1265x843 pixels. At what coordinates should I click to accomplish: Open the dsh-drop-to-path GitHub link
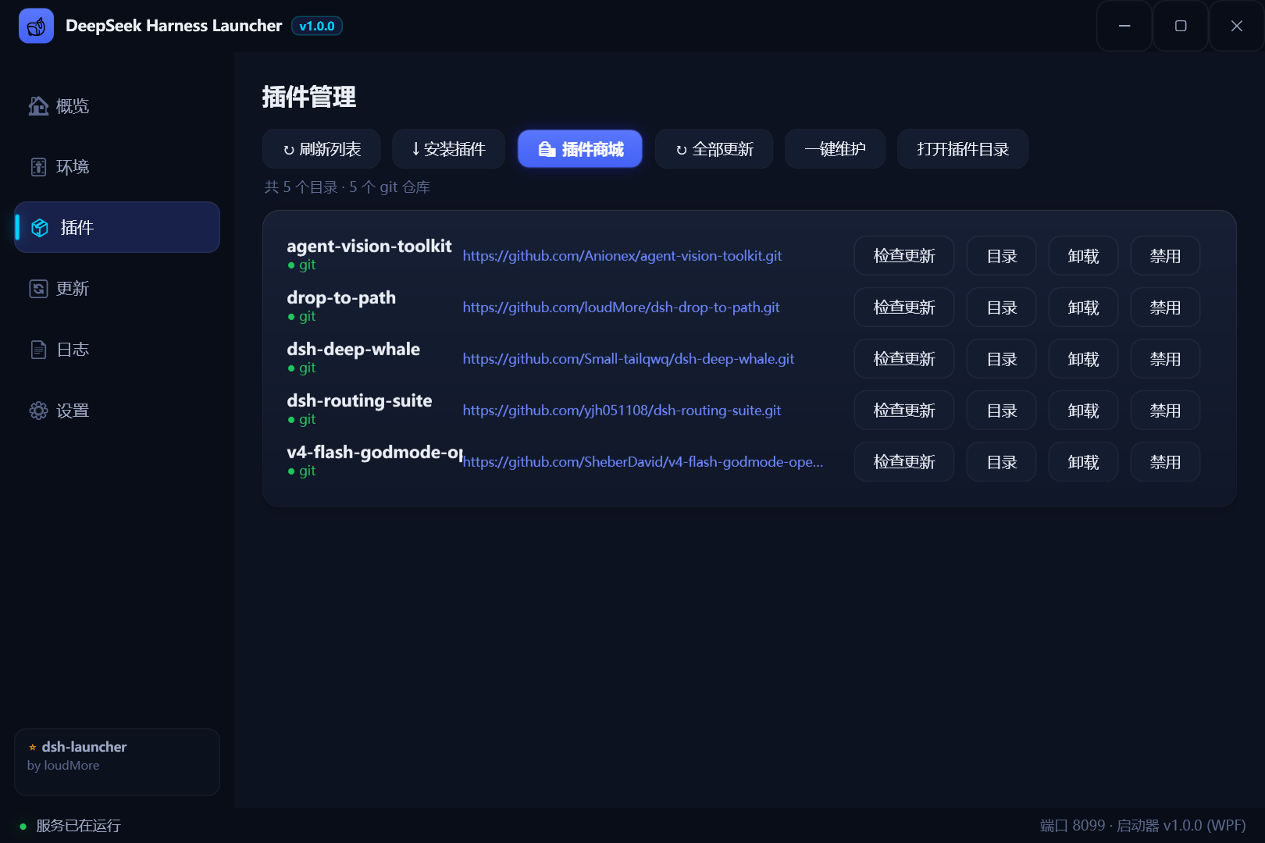pos(621,308)
